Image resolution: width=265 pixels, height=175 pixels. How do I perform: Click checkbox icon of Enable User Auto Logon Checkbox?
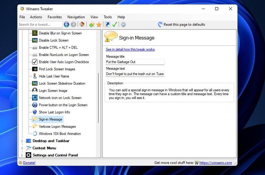click(x=35, y=62)
